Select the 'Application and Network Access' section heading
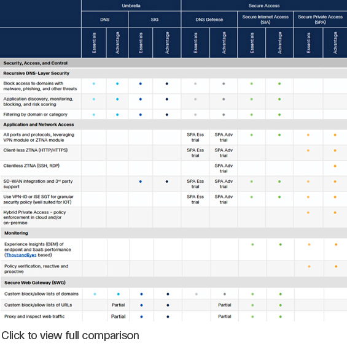This screenshot has height=349, width=347. 39,125
